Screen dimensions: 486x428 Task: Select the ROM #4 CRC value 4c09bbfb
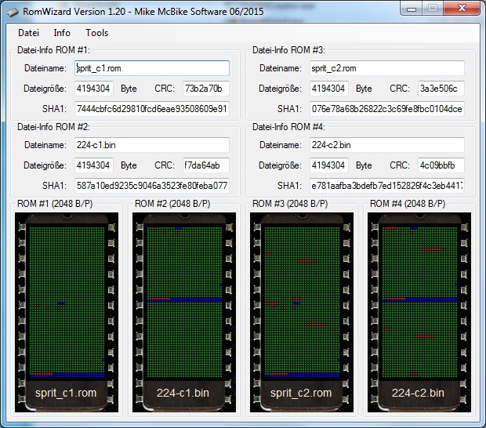441,165
